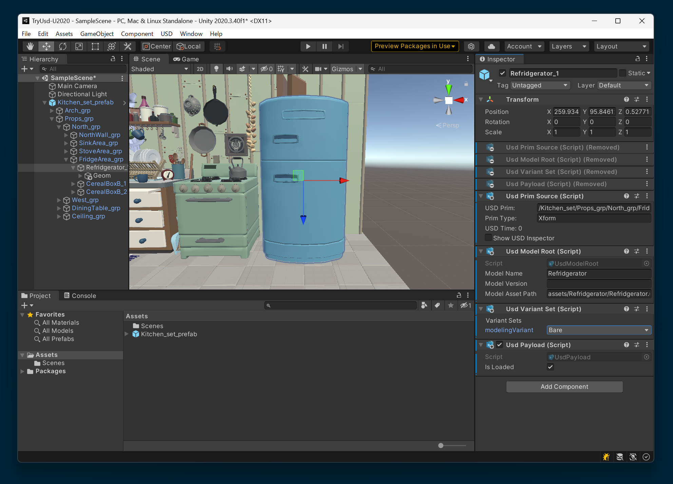Toggle the Static checkbox
This screenshot has width=673, height=484.
click(622, 73)
